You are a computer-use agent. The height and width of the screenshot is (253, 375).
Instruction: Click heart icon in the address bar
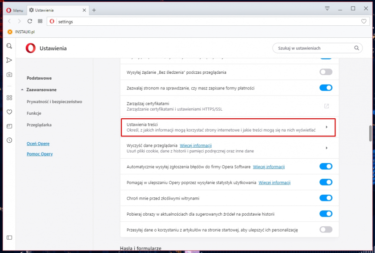pyautogui.click(x=363, y=21)
